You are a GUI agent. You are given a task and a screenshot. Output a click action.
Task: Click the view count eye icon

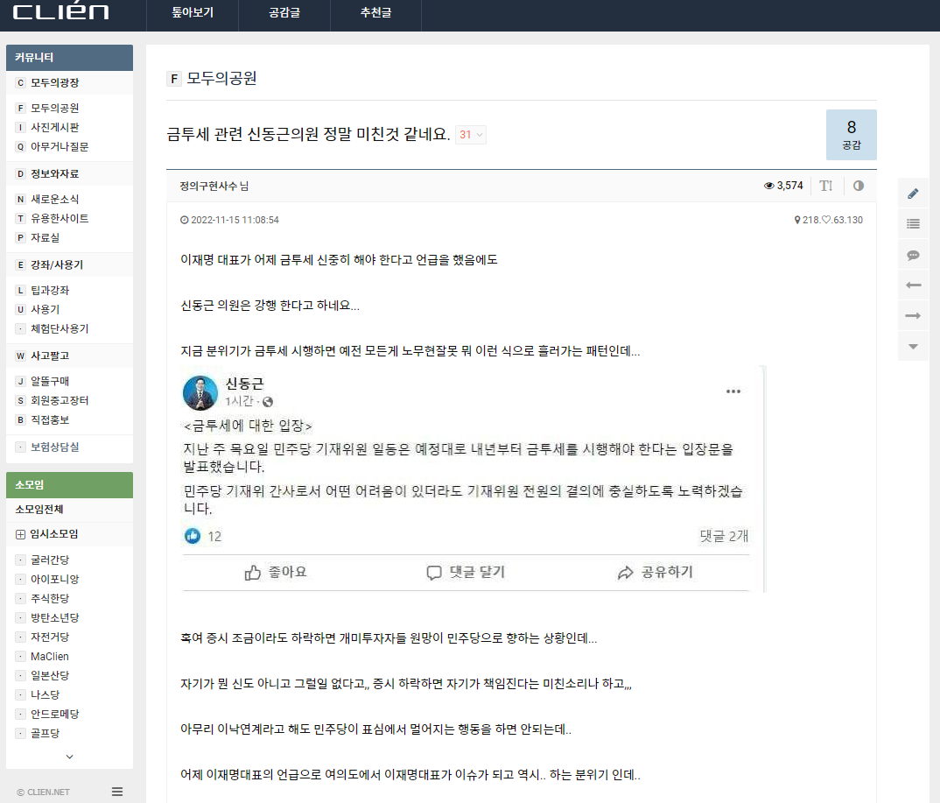point(768,186)
